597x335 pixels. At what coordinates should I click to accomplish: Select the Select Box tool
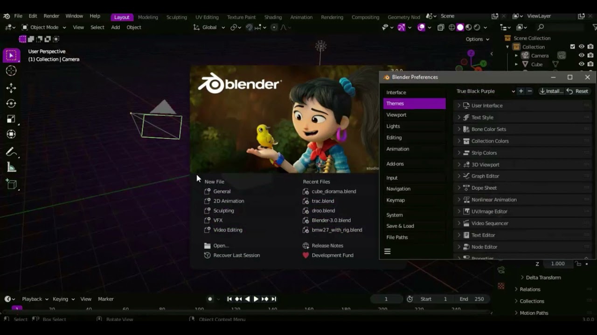pyautogui.click(x=11, y=56)
